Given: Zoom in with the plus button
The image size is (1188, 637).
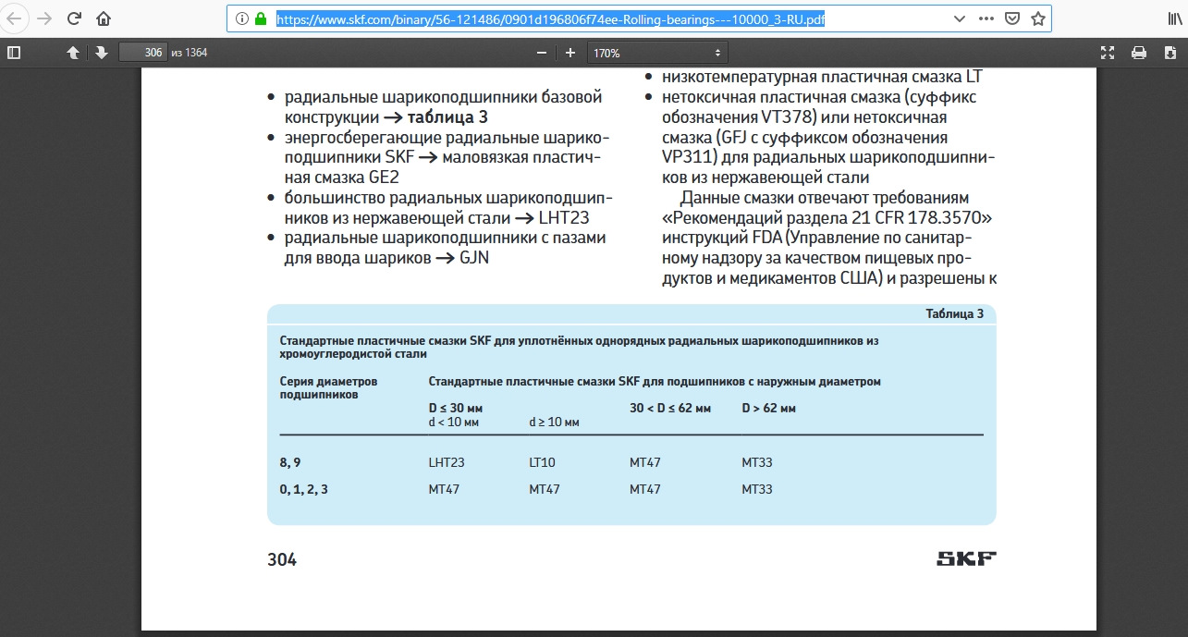Looking at the screenshot, I should [x=570, y=53].
